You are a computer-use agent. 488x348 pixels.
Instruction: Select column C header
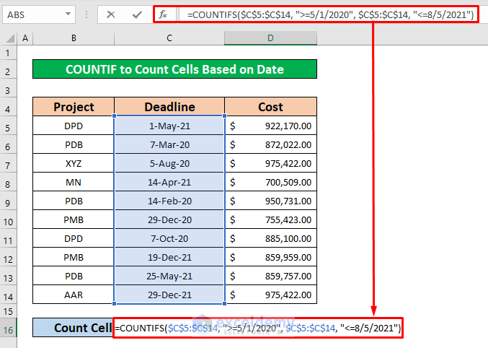point(169,38)
